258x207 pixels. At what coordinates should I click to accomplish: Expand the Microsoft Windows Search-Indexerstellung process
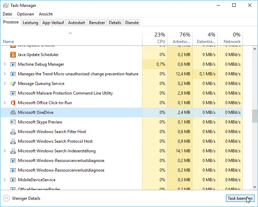click(x=5, y=151)
